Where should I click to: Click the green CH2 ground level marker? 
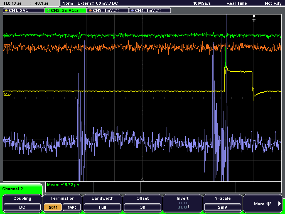[x=7, y=35]
